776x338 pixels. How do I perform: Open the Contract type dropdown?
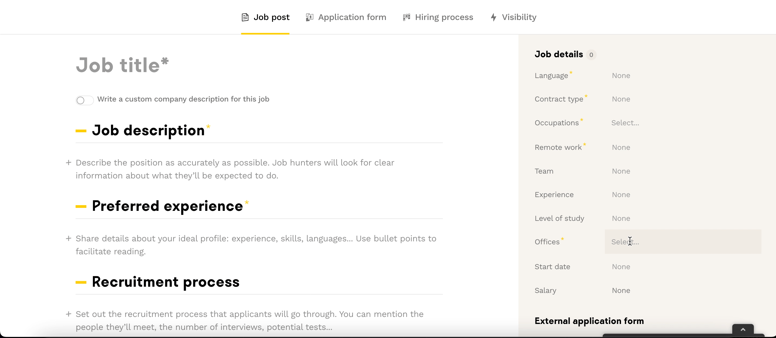(x=621, y=99)
